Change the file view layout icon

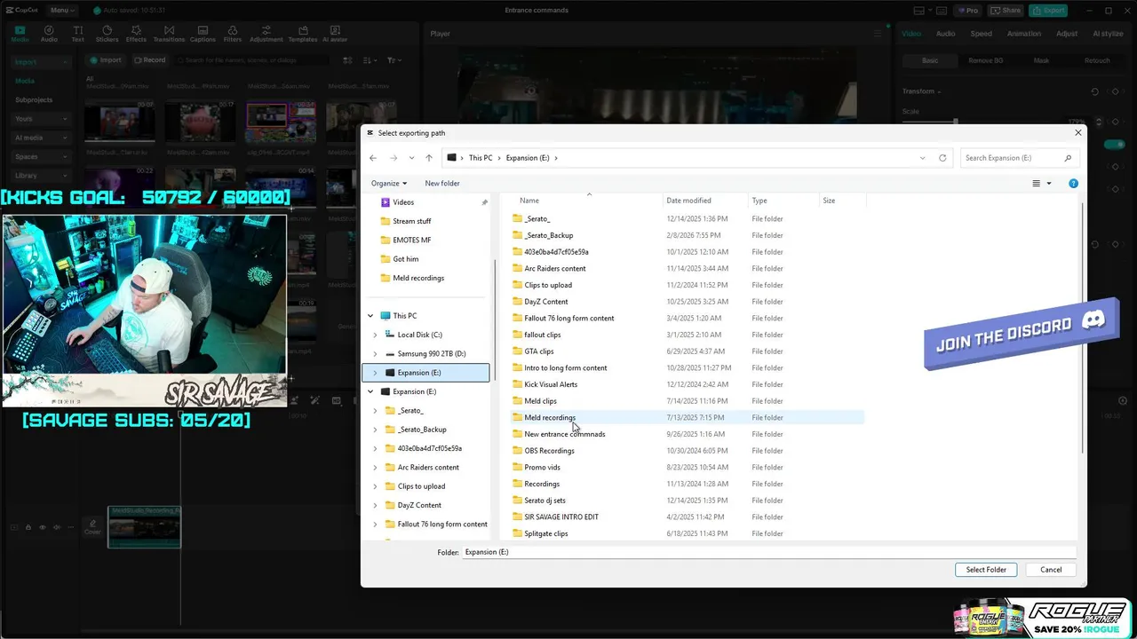(1036, 184)
